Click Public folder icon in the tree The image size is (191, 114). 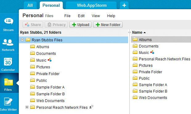tap(32, 80)
